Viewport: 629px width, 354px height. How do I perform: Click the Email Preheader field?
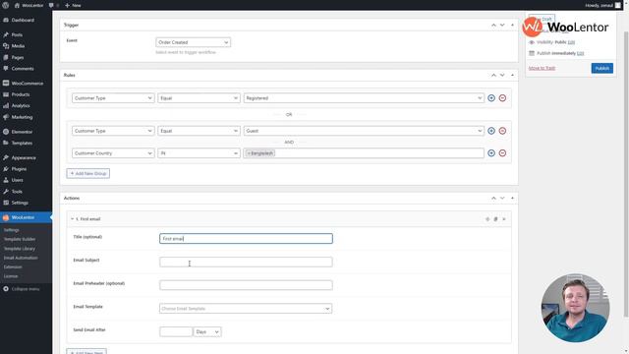click(x=246, y=285)
